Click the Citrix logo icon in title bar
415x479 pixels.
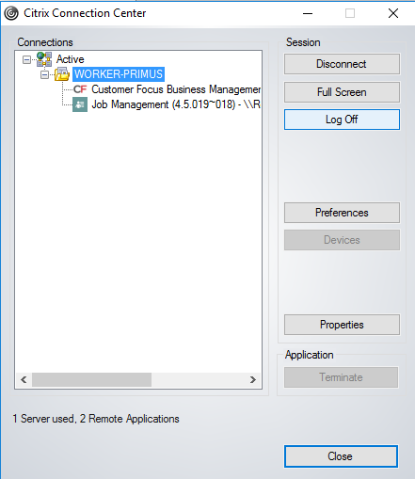tap(11, 13)
